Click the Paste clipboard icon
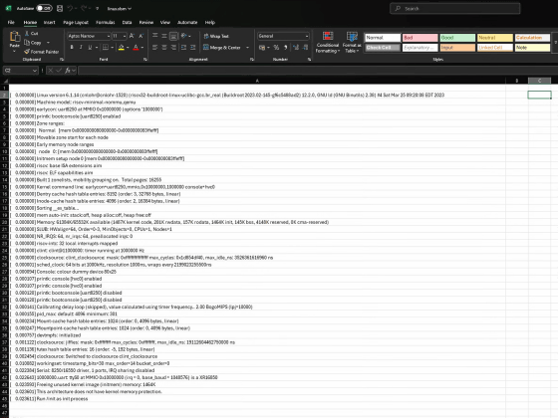This screenshot has width=558, height=418. click(15, 37)
